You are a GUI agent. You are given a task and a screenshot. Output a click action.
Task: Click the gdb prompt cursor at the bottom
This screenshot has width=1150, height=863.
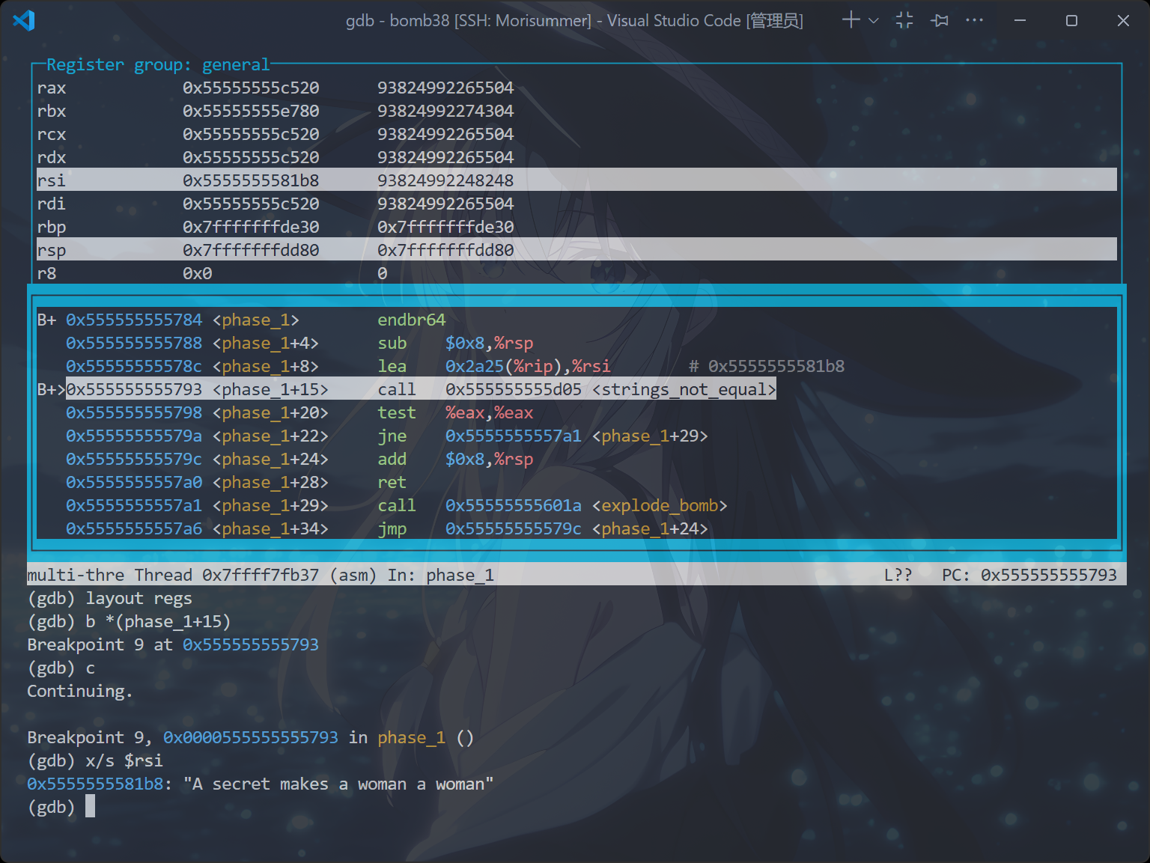pyautogui.click(x=90, y=807)
